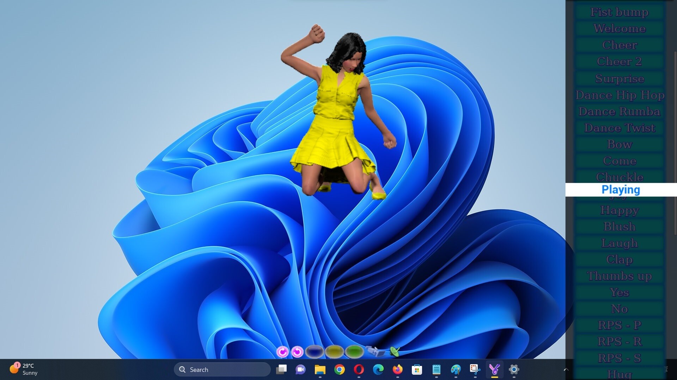The width and height of the screenshot is (677, 380).
Task: Trigger the Thumbs up animation
Action: point(620,276)
